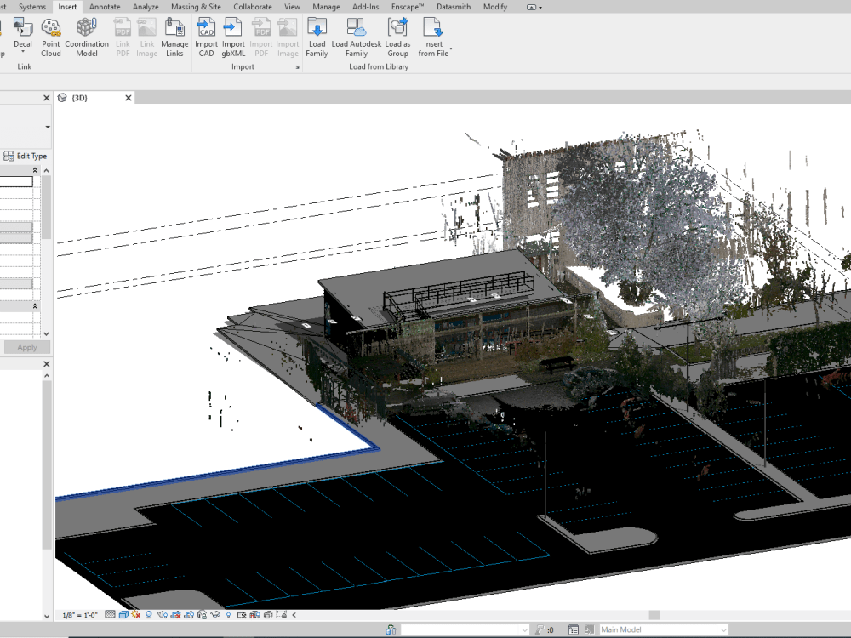Enable Reveal Hidden Elements lightbulb
The image size is (851, 638).
click(x=228, y=614)
